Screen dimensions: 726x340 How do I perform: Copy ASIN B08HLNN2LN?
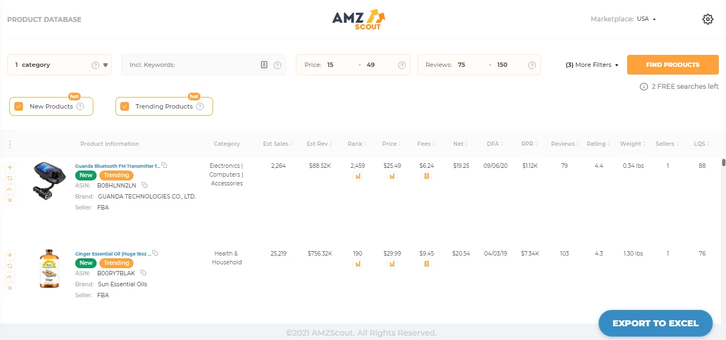(x=144, y=185)
